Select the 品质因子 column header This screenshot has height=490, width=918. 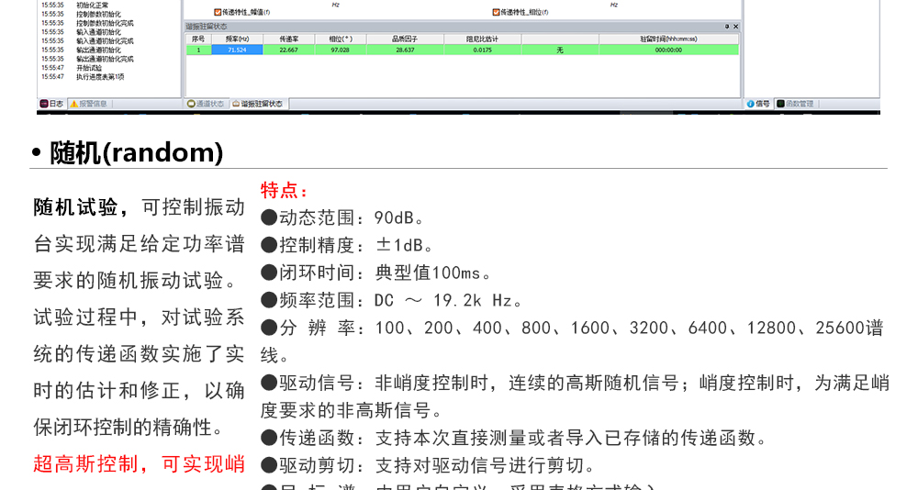click(404, 39)
